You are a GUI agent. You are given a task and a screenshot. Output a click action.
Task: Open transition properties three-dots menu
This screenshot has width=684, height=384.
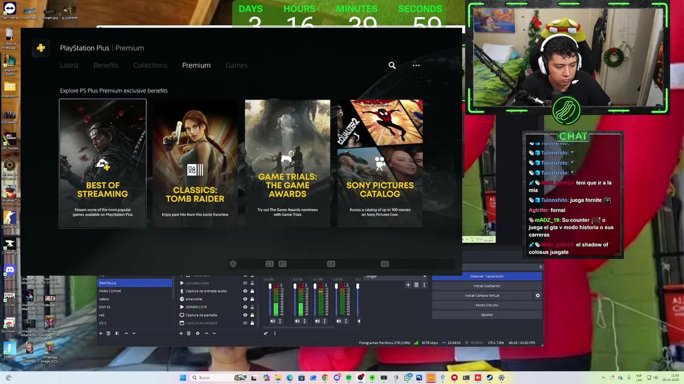pyautogui.click(x=424, y=285)
